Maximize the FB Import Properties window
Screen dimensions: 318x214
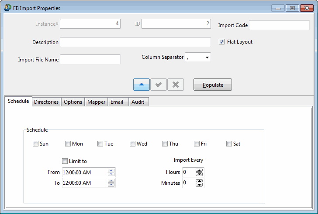(x=292, y=8)
